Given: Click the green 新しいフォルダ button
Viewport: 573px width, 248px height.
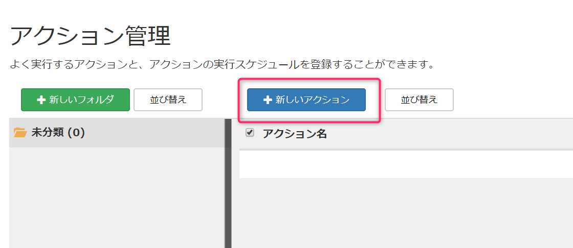Looking at the screenshot, I should pyautogui.click(x=75, y=100).
